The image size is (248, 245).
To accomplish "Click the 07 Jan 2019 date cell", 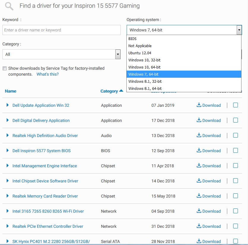I will point(163,105).
